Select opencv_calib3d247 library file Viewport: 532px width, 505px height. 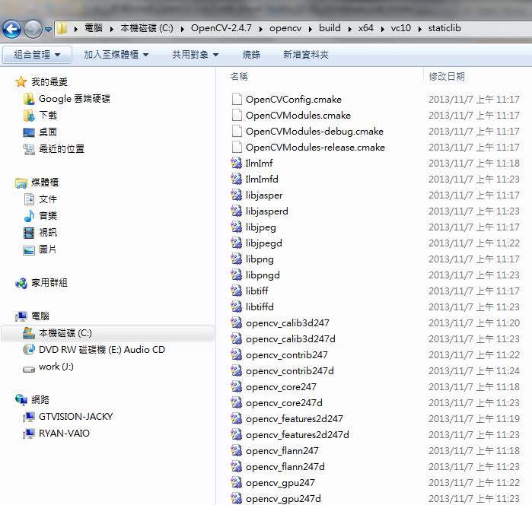288,323
